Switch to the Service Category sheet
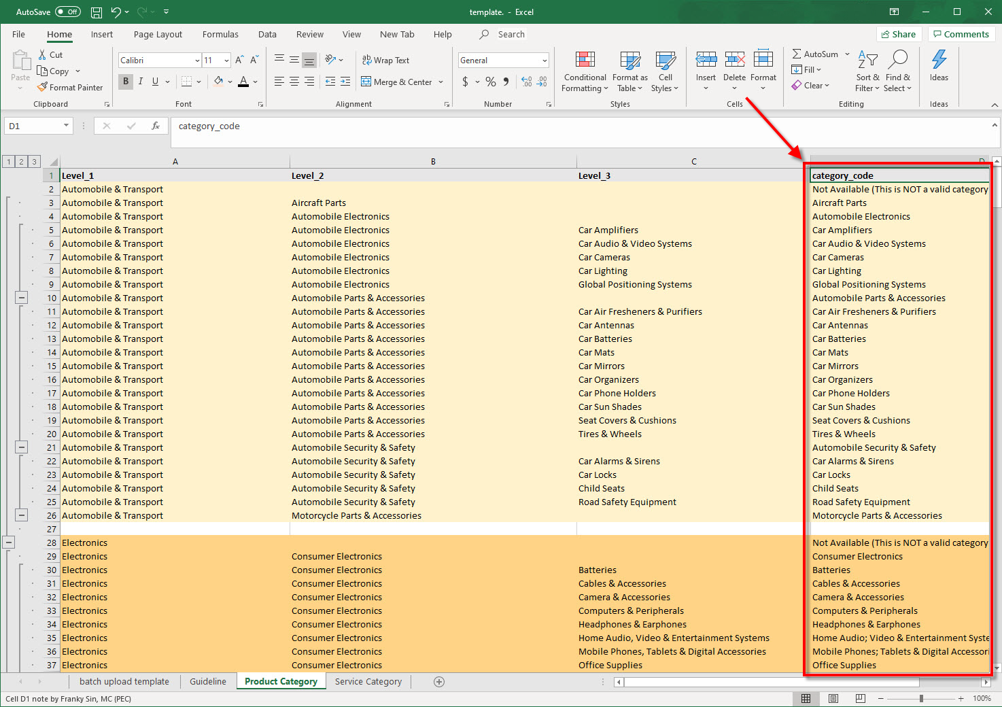The height and width of the screenshot is (707, 1002). click(x=368, y=681)
